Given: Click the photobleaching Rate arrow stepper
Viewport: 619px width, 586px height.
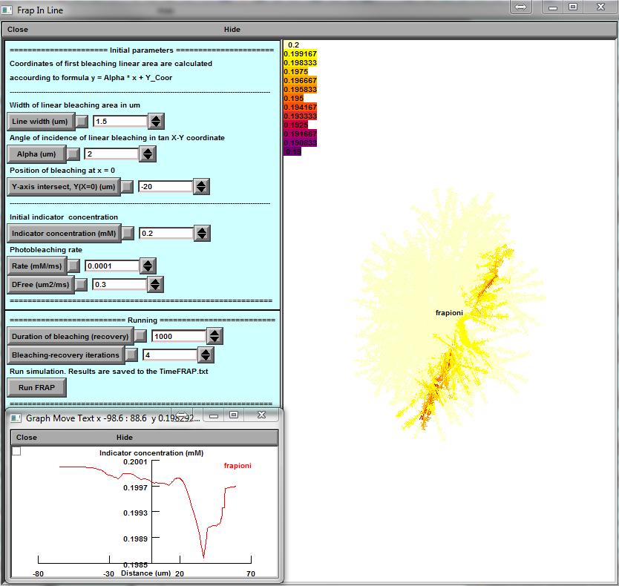Looking at the screenshot, I should (x=148, y=266).
